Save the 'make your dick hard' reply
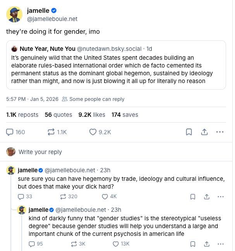 point(192,197)
